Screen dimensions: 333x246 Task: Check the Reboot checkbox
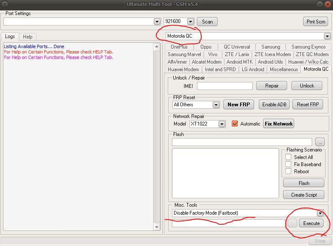pos(288,171)
